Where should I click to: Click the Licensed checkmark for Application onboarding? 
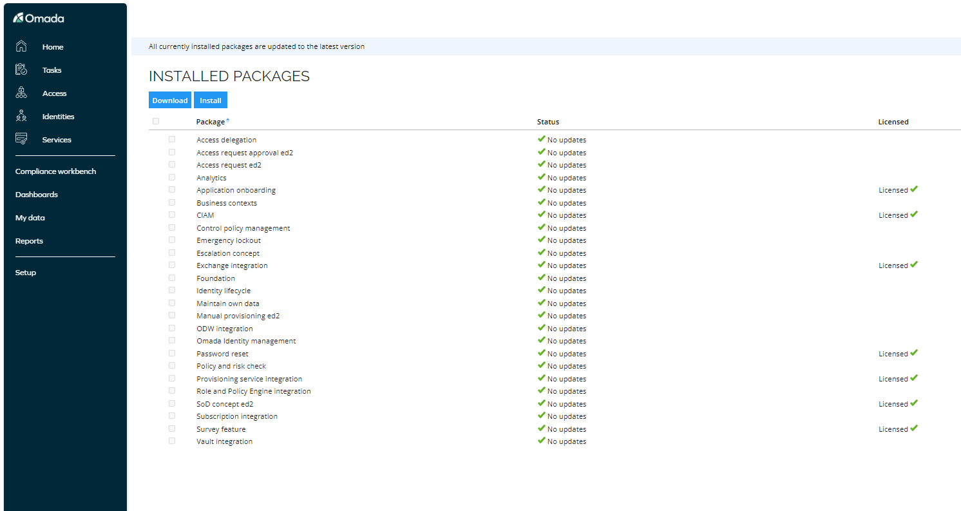(x=914, y=189)
